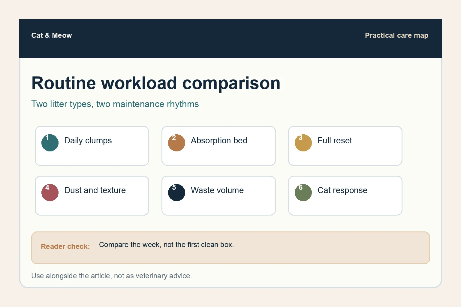Open the Absorption bed card

coord(218,146)
